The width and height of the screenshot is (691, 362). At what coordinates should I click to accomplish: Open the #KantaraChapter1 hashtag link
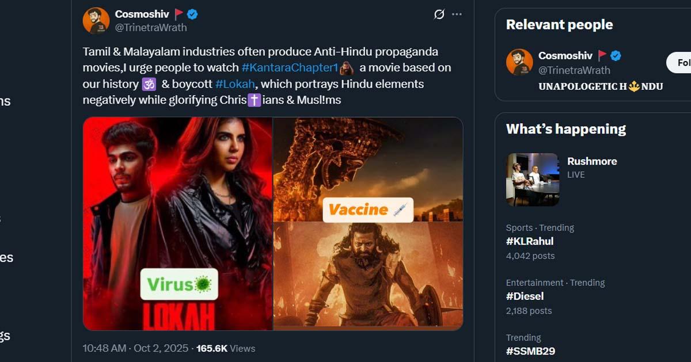290,68
